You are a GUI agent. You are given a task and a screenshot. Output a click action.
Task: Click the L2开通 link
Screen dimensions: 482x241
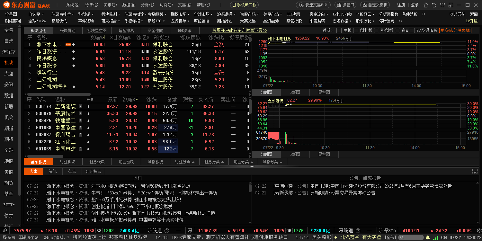[x=472, y=21]
